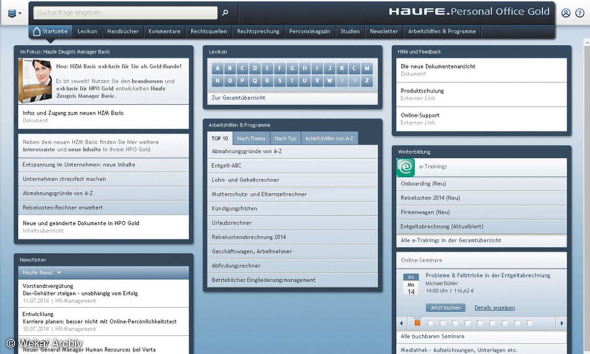This screenshot has height=354, width=590.
Task: Open the Rechtsquellen menu item
Action: point(209,31)
